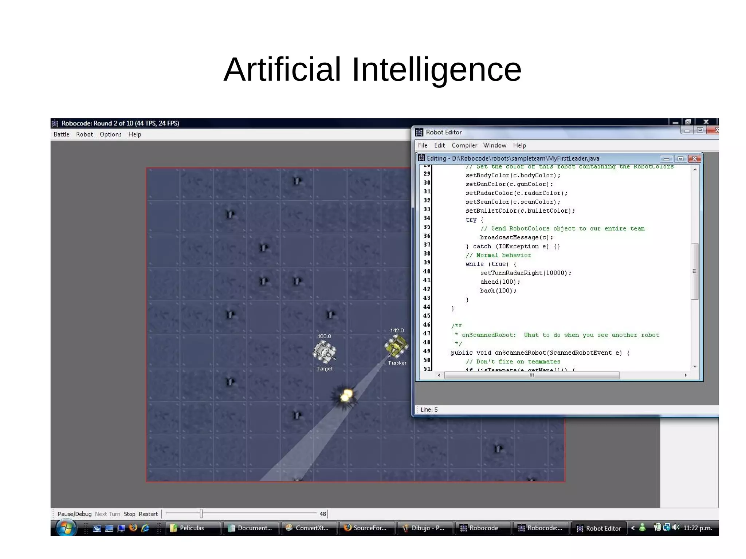Click the Target robot tank

(324, 352)
